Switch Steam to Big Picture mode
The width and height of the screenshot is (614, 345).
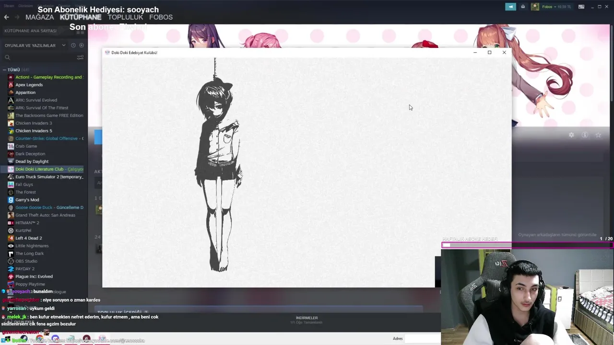coord(581,7)
